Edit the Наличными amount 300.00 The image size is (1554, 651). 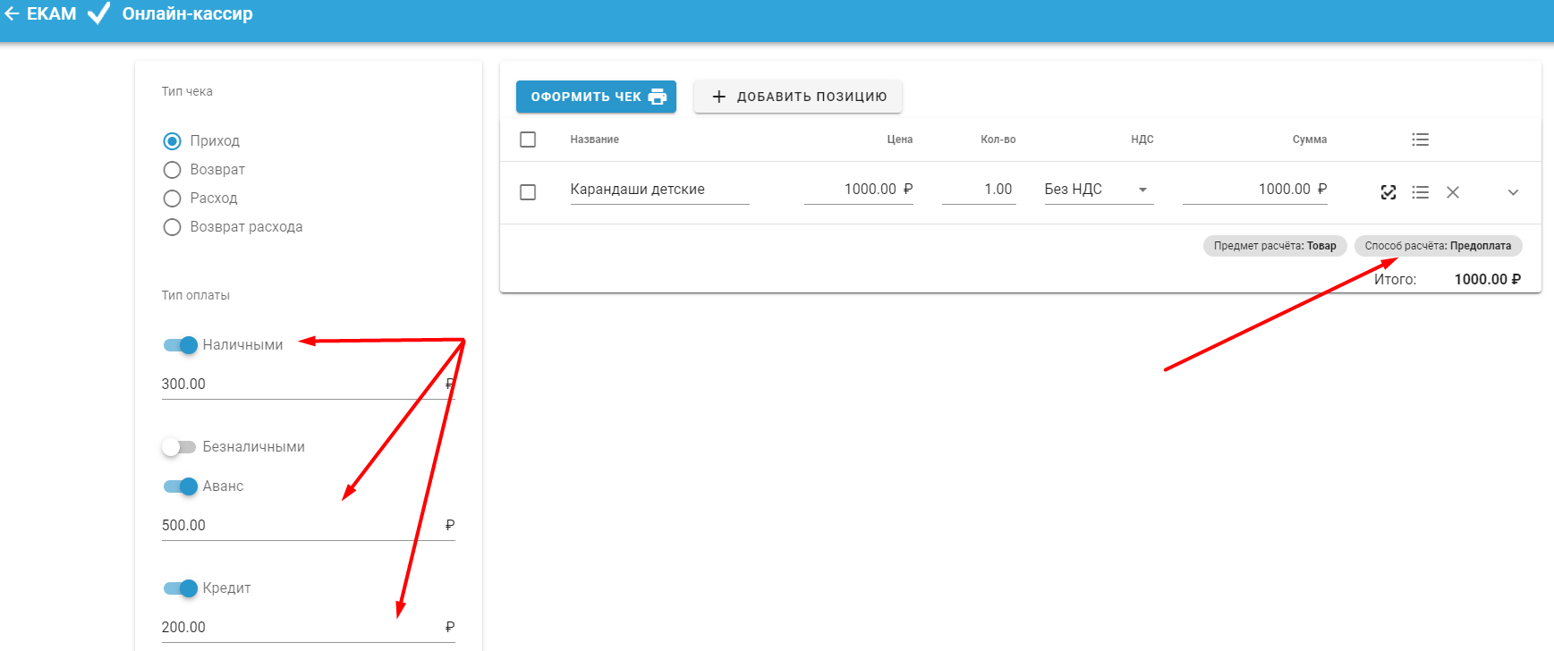click(308, 385)
